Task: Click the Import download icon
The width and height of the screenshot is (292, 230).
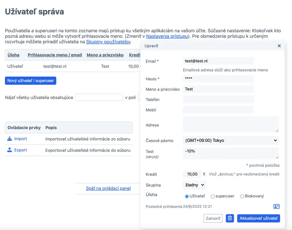Action: point(10,139)
